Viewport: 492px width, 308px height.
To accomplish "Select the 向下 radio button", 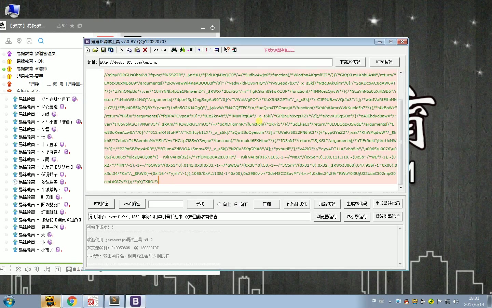I will pos(236,204).
